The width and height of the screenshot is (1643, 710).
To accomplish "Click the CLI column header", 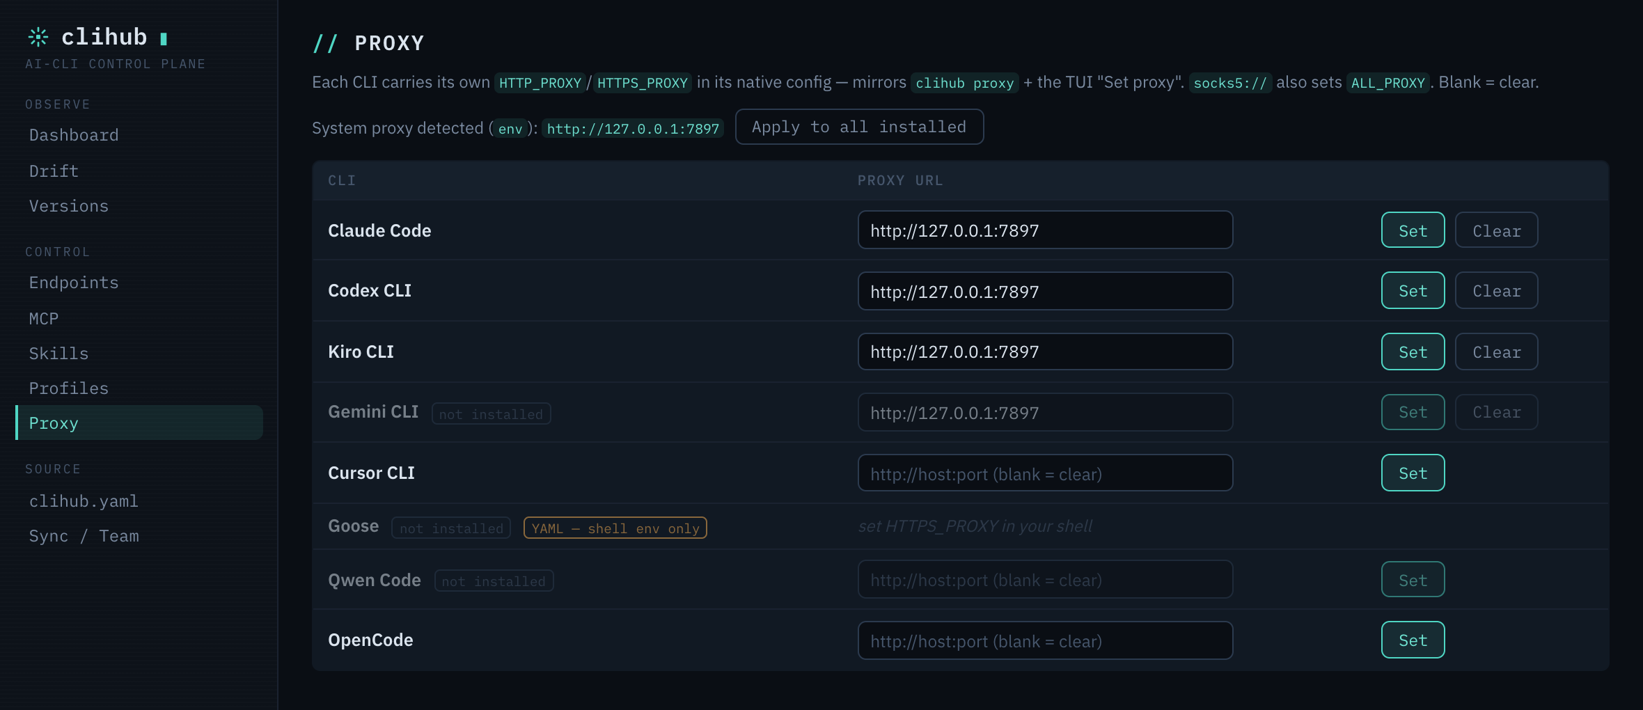I will (342, 180).
